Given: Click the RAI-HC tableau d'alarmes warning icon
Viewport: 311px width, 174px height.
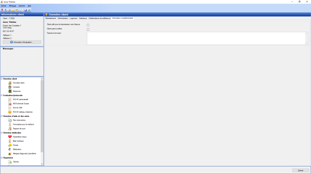Looking at the screenshot, I should pyautogui.click(x=10, y=112).
